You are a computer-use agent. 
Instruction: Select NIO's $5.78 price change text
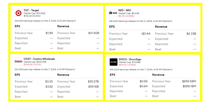(126, 16)
